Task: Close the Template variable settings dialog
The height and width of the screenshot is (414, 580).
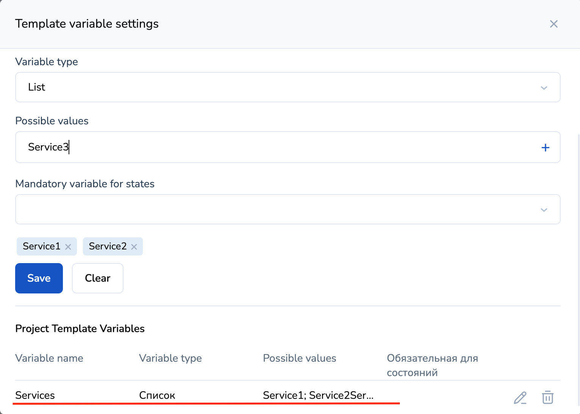Action: point(553,24)
